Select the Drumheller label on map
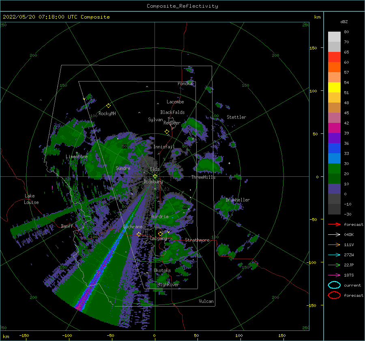 pyautogui.click(x=238, y=200)
